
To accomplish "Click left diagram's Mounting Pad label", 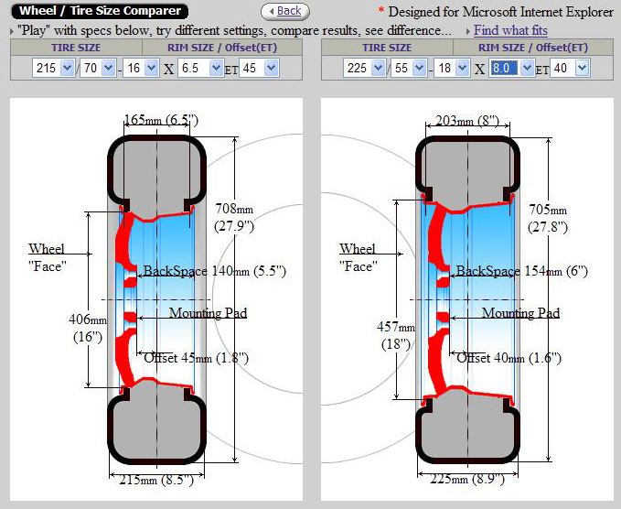I will 208,313.
